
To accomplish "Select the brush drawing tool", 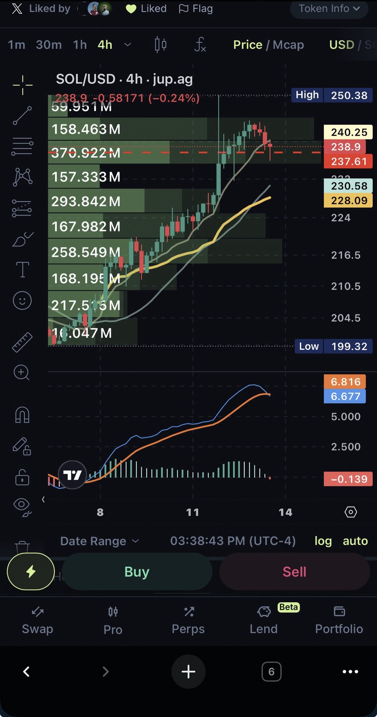I will click(x=22, y=239).
